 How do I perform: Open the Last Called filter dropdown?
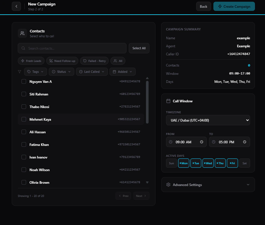click(92, 72)
